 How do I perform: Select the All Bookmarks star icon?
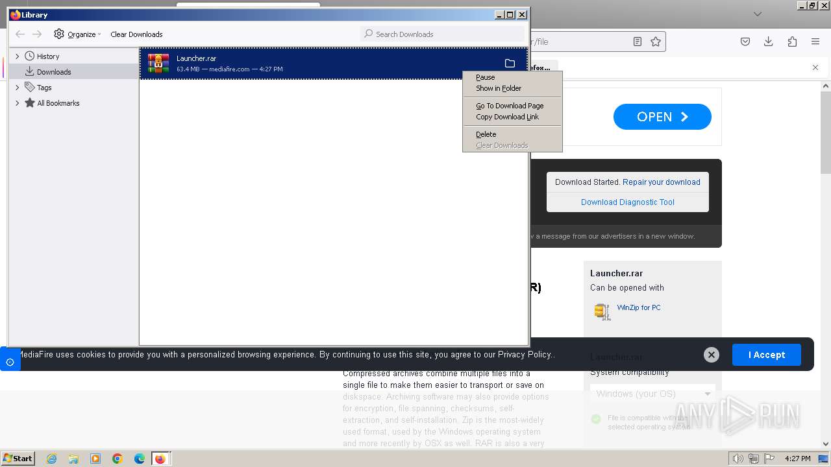tap(29, 102)
